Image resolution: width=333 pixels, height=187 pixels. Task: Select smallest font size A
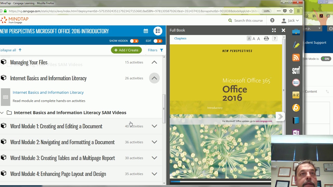[x=249, y=39]
